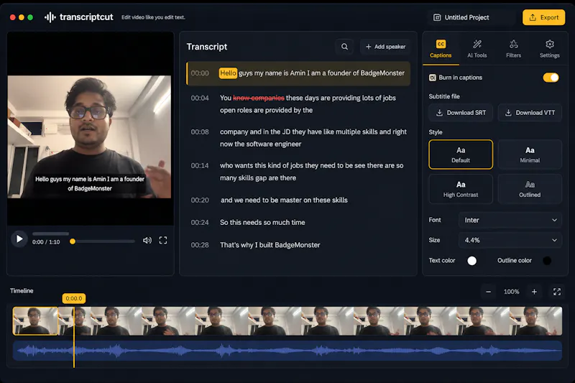575x383 pixels.
Task: Click the blue audio waveform track
Action: pos(287,351)
